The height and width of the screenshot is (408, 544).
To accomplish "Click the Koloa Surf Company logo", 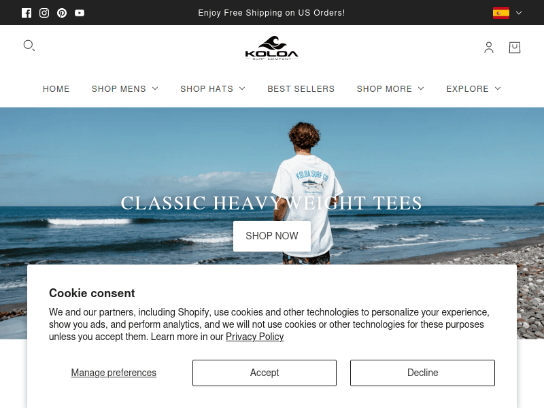I will (x=271, y=48).
